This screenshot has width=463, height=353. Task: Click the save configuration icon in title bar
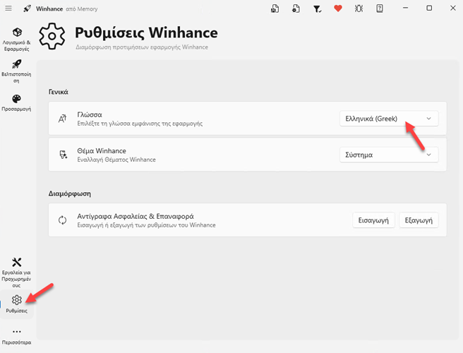pos(275,8)
